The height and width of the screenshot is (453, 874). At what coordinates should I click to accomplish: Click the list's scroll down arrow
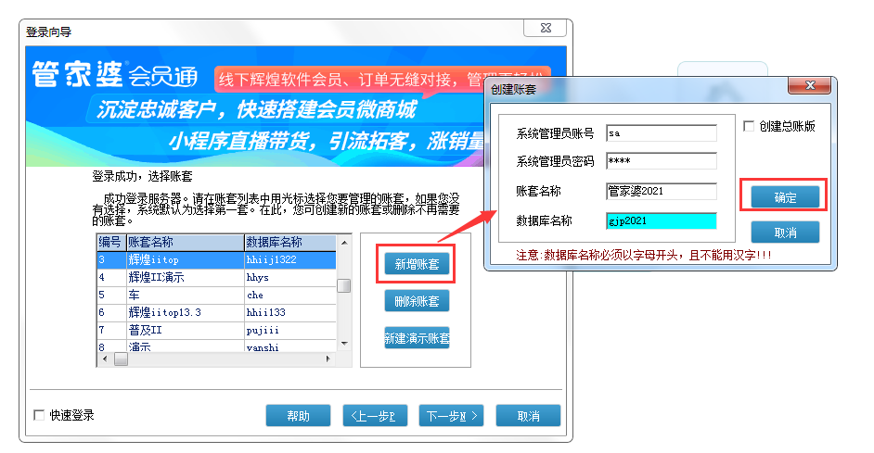point(344,344)
